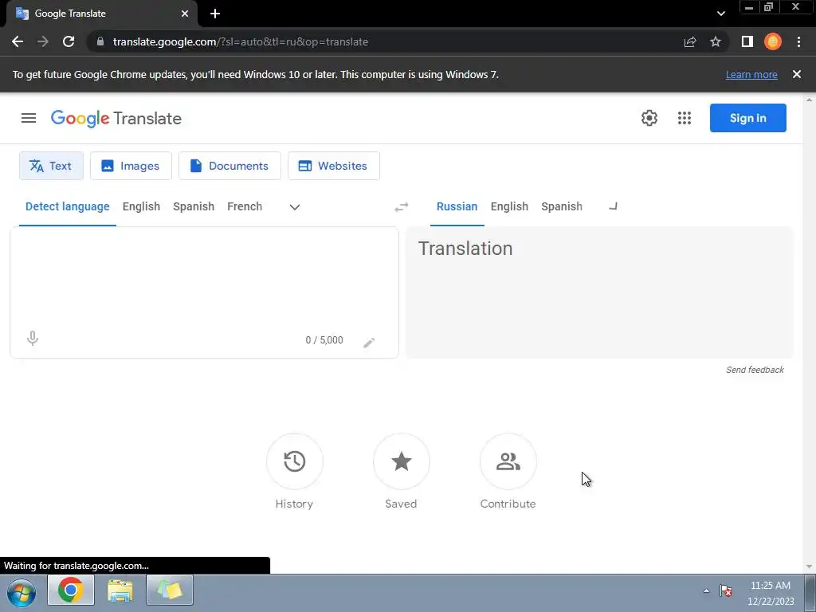This screenshot has height=612, width=816.
Task: Expand more target languages list
Action: pos(613,207)
